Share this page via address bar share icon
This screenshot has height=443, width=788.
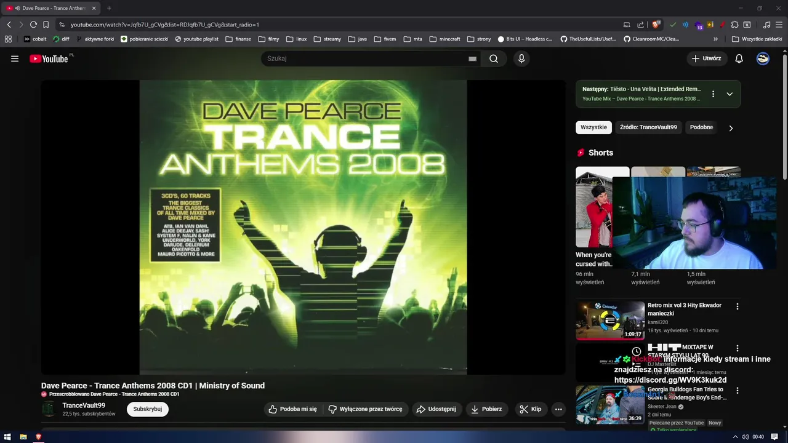click(640, 25)
